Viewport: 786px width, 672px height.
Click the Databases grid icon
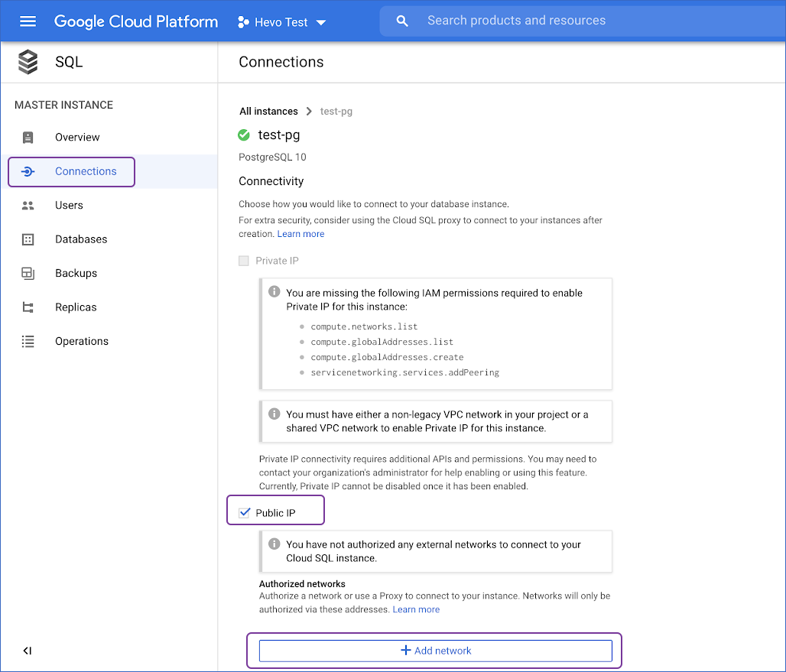(28, 239)
